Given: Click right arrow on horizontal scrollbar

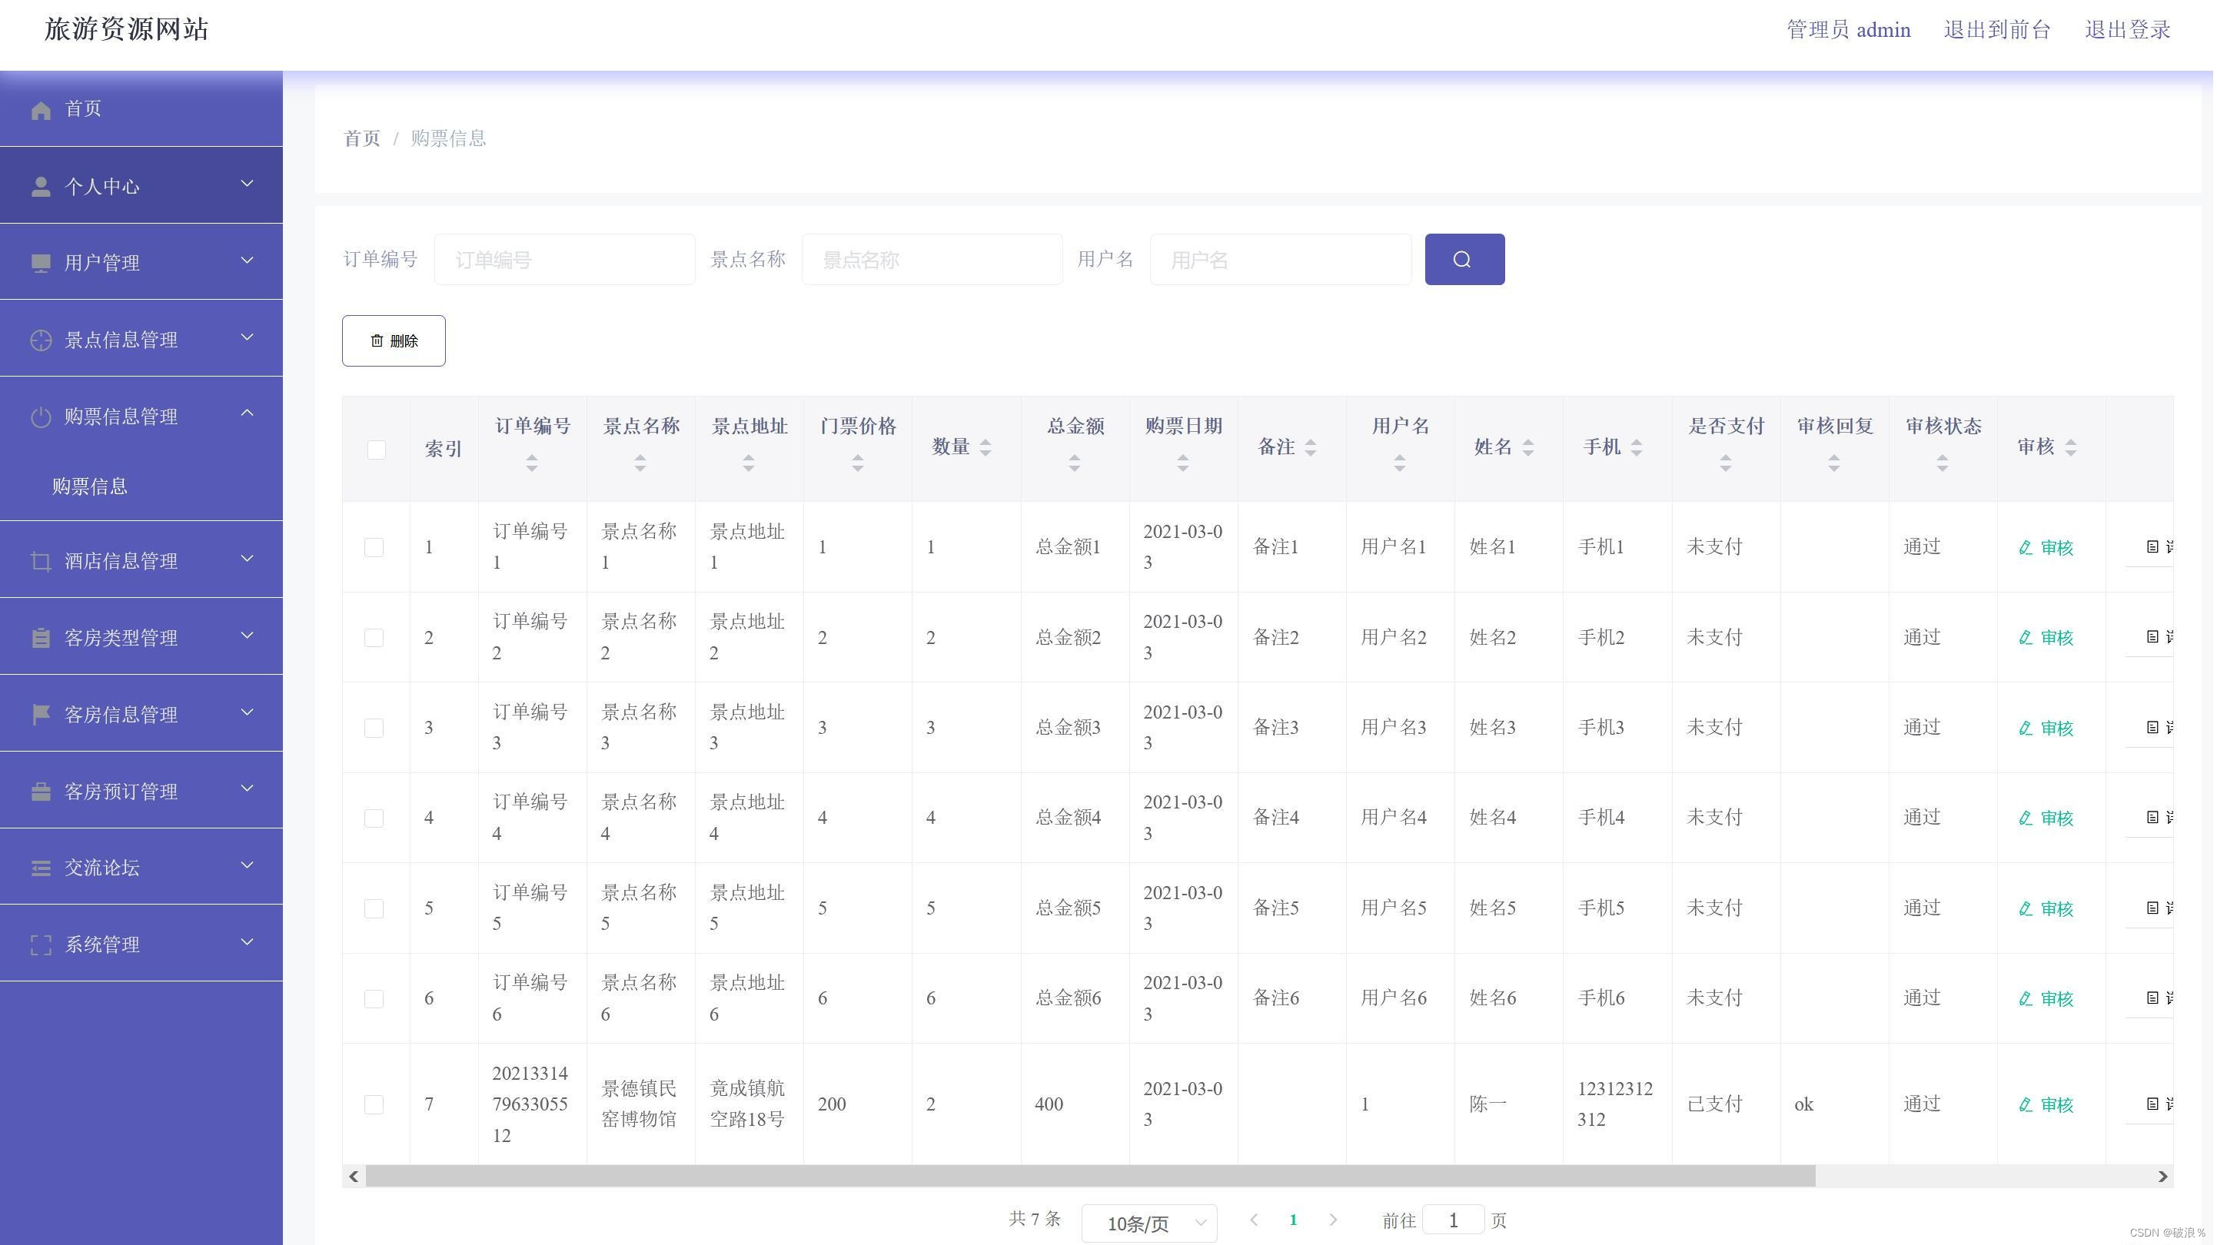Looking at the screenshot, I should tap(2162, 1176).
